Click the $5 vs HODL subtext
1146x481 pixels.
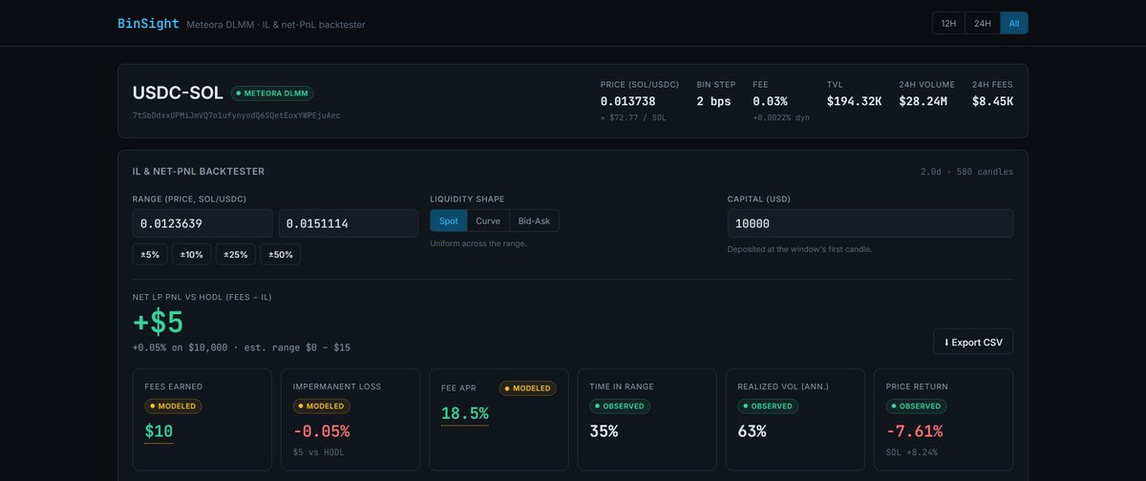click(319, 452)
